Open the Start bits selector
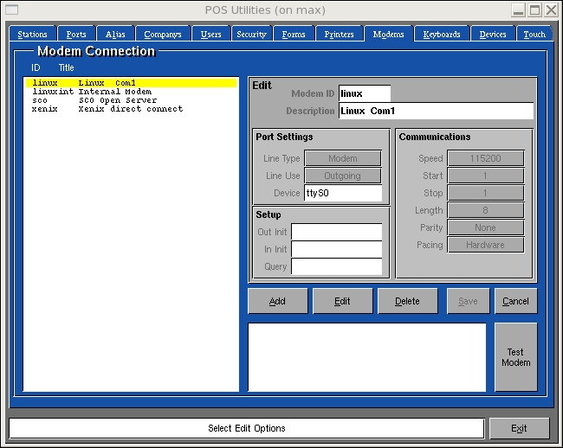The height and width of the screenshot is (448, 563). (485, 176)
